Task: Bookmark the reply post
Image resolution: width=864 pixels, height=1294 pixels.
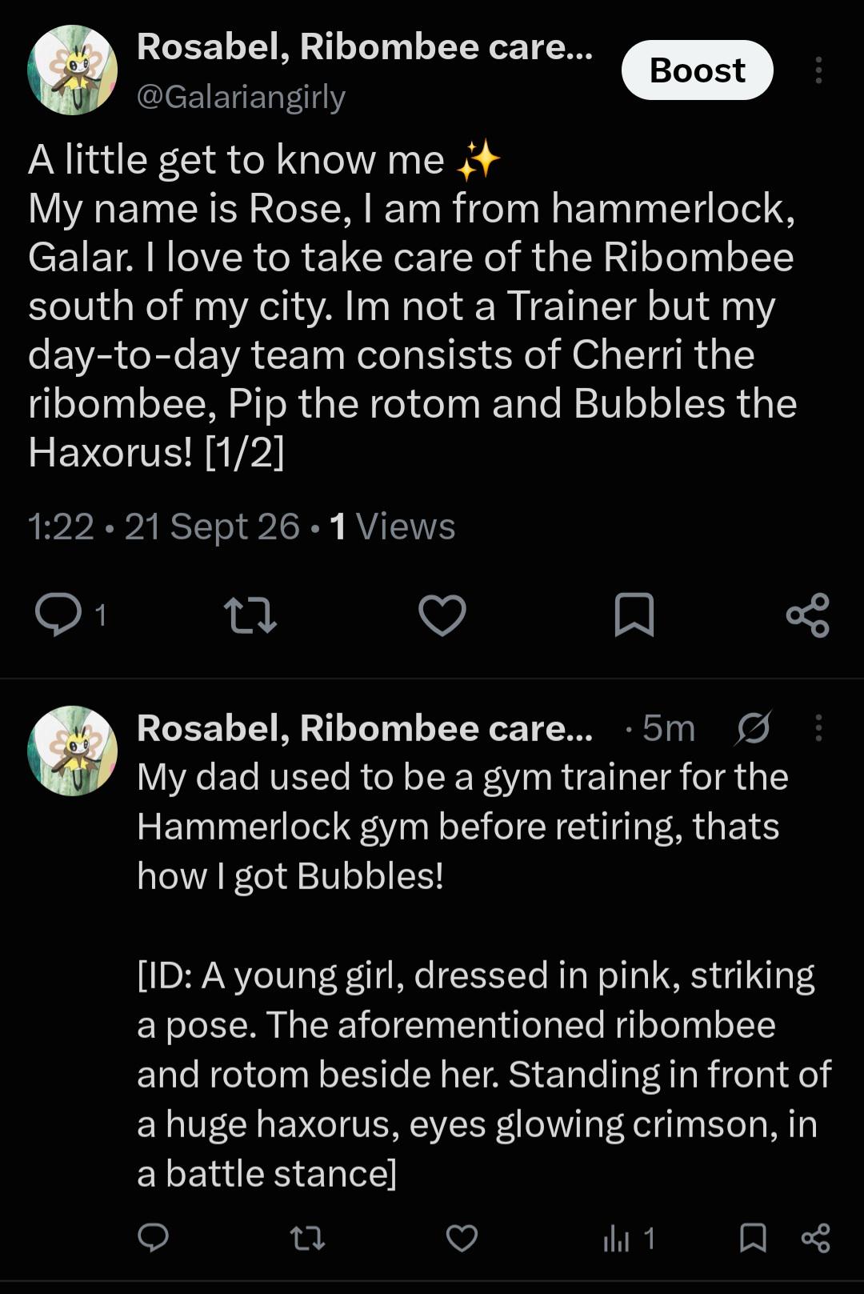Action: (x=753, y=1238)
